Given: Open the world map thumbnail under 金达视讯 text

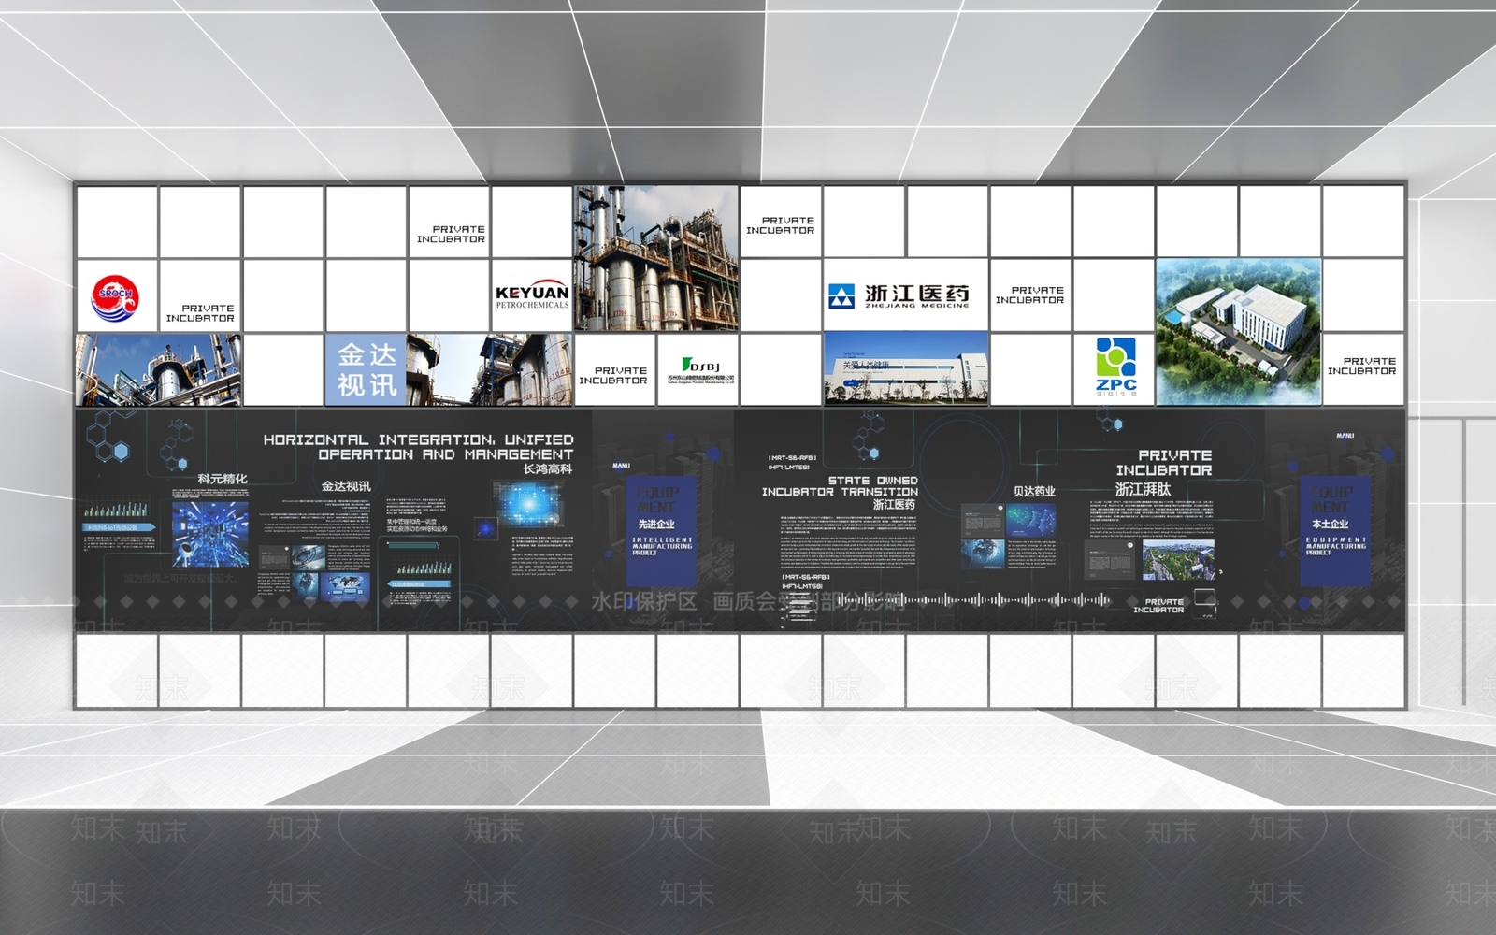Looking at the screenshot, I should click(345, 586).
